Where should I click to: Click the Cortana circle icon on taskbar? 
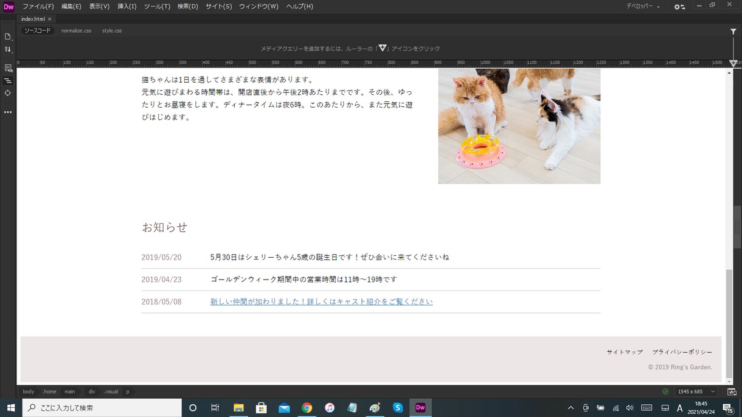point(193,408)
